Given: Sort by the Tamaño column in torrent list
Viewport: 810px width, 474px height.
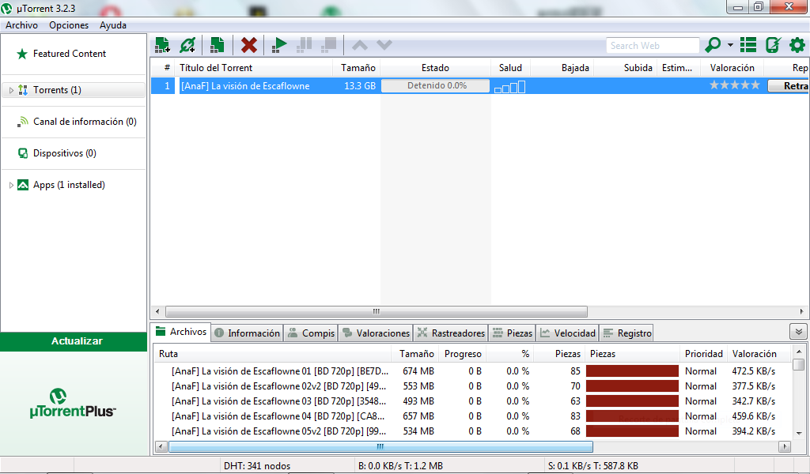Looking at the screenshot, I should click(x=358, y=68).
